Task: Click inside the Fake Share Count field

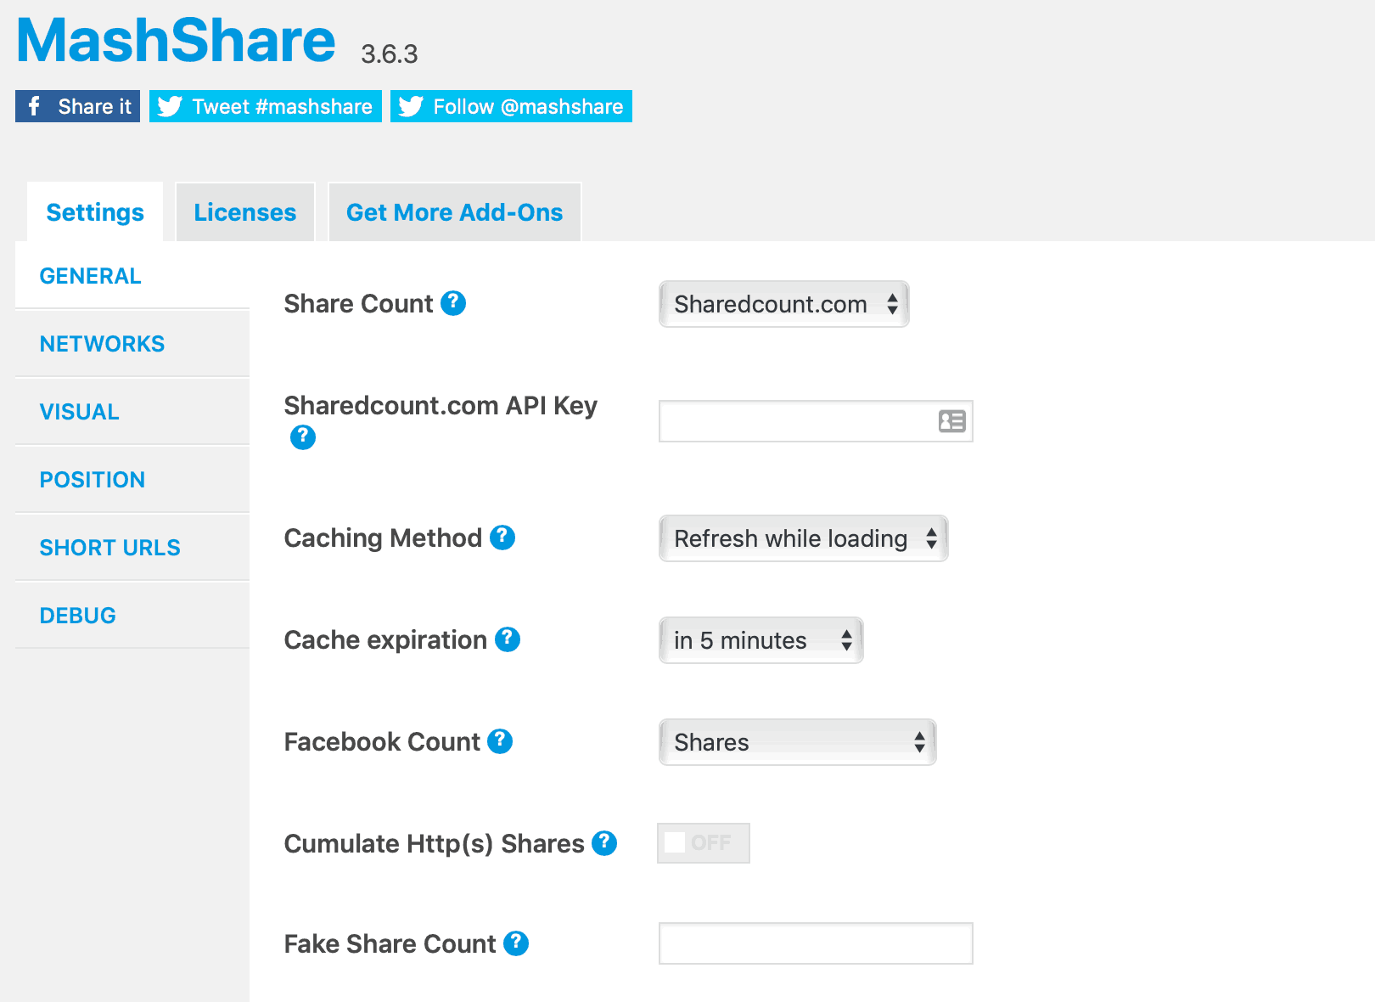Action: coord(815,943)
